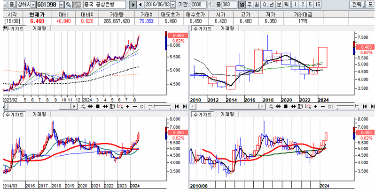Click the rewind icon in top-left chart toolbar
Image resolution: width=375 pixels, height=189 pixels.
click(90, 107)
